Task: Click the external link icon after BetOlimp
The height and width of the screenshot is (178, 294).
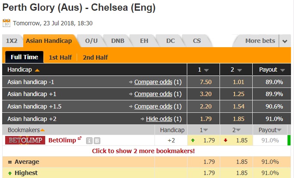Action: point(79,139)
